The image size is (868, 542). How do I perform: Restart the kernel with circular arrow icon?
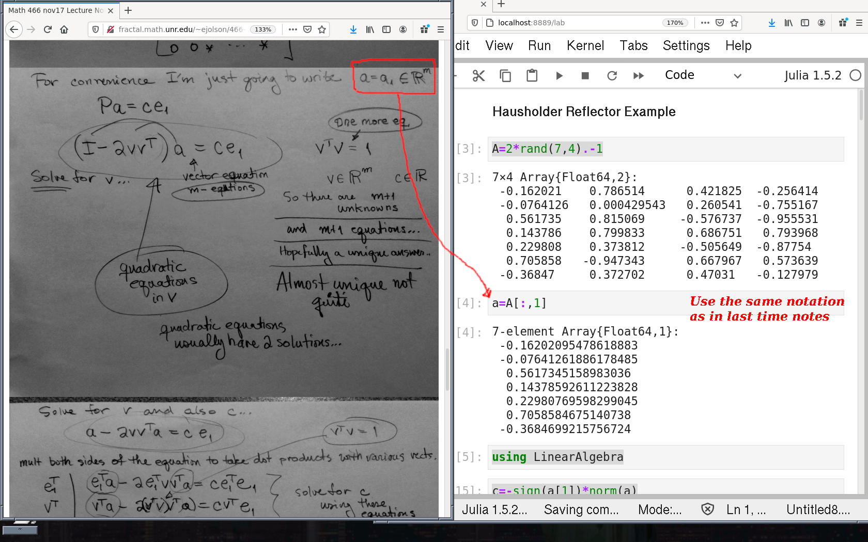click(x=612, y=76)
